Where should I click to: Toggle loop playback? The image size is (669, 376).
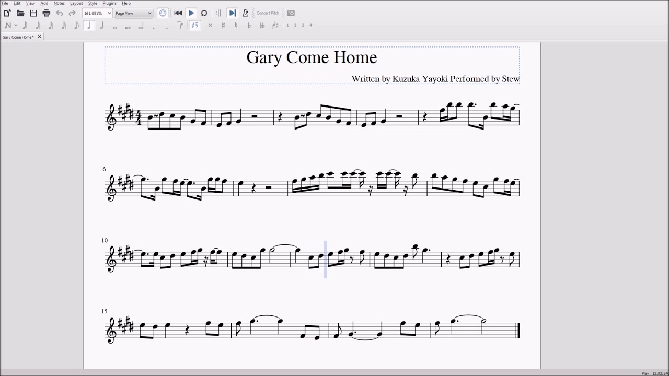click(x=204, y=13)
